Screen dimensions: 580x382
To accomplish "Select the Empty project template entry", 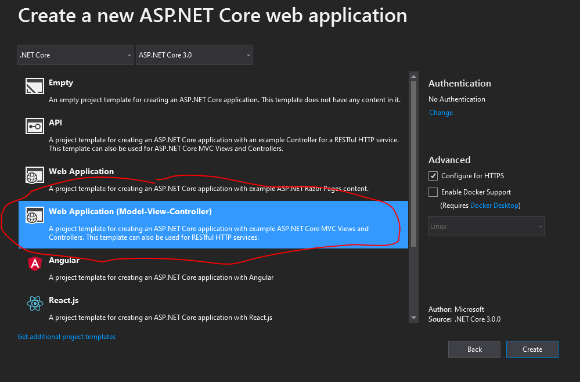I will (x=174, y=90).
